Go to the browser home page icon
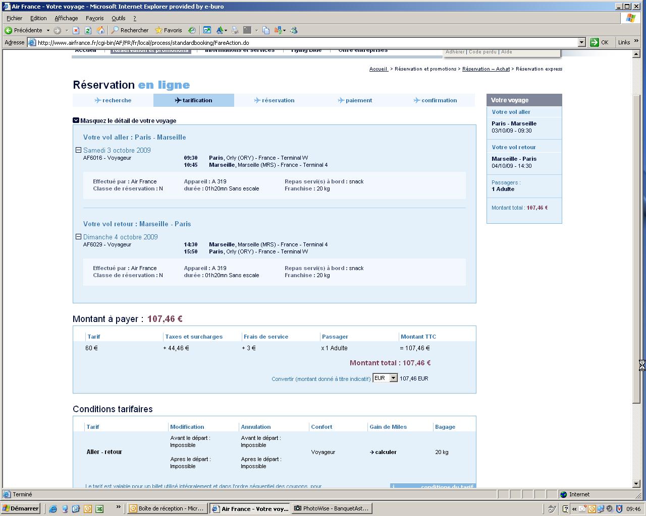This screenshot has height=516, width=646. (x=100, y=30)
